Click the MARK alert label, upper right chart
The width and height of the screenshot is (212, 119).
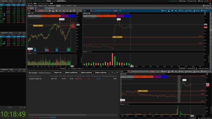(117, 37)
